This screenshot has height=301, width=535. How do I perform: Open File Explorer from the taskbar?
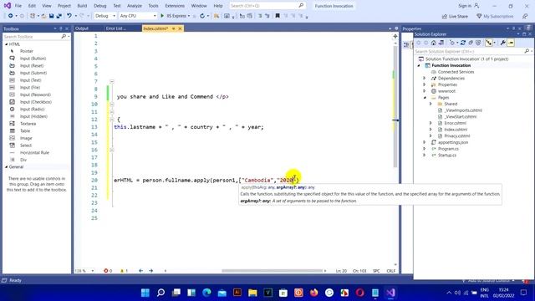[x=252, y=293]
